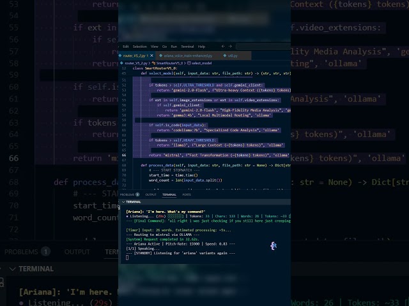Select the TERMINAL panel tab
This screenshot has height=306, width=409.
(x=169, y=194)
